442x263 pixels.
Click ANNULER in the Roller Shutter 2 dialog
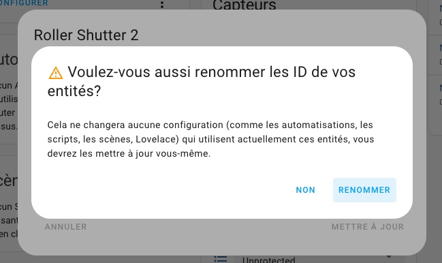pos(65,227)
